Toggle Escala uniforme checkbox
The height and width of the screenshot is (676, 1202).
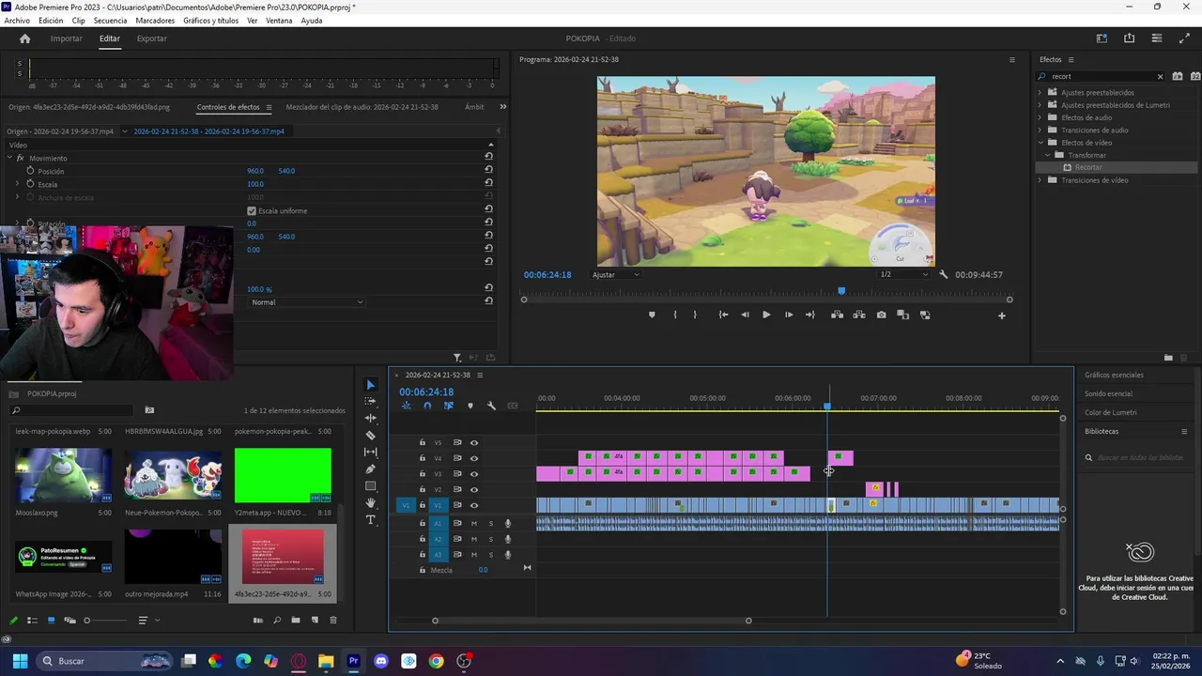point(252,210)
